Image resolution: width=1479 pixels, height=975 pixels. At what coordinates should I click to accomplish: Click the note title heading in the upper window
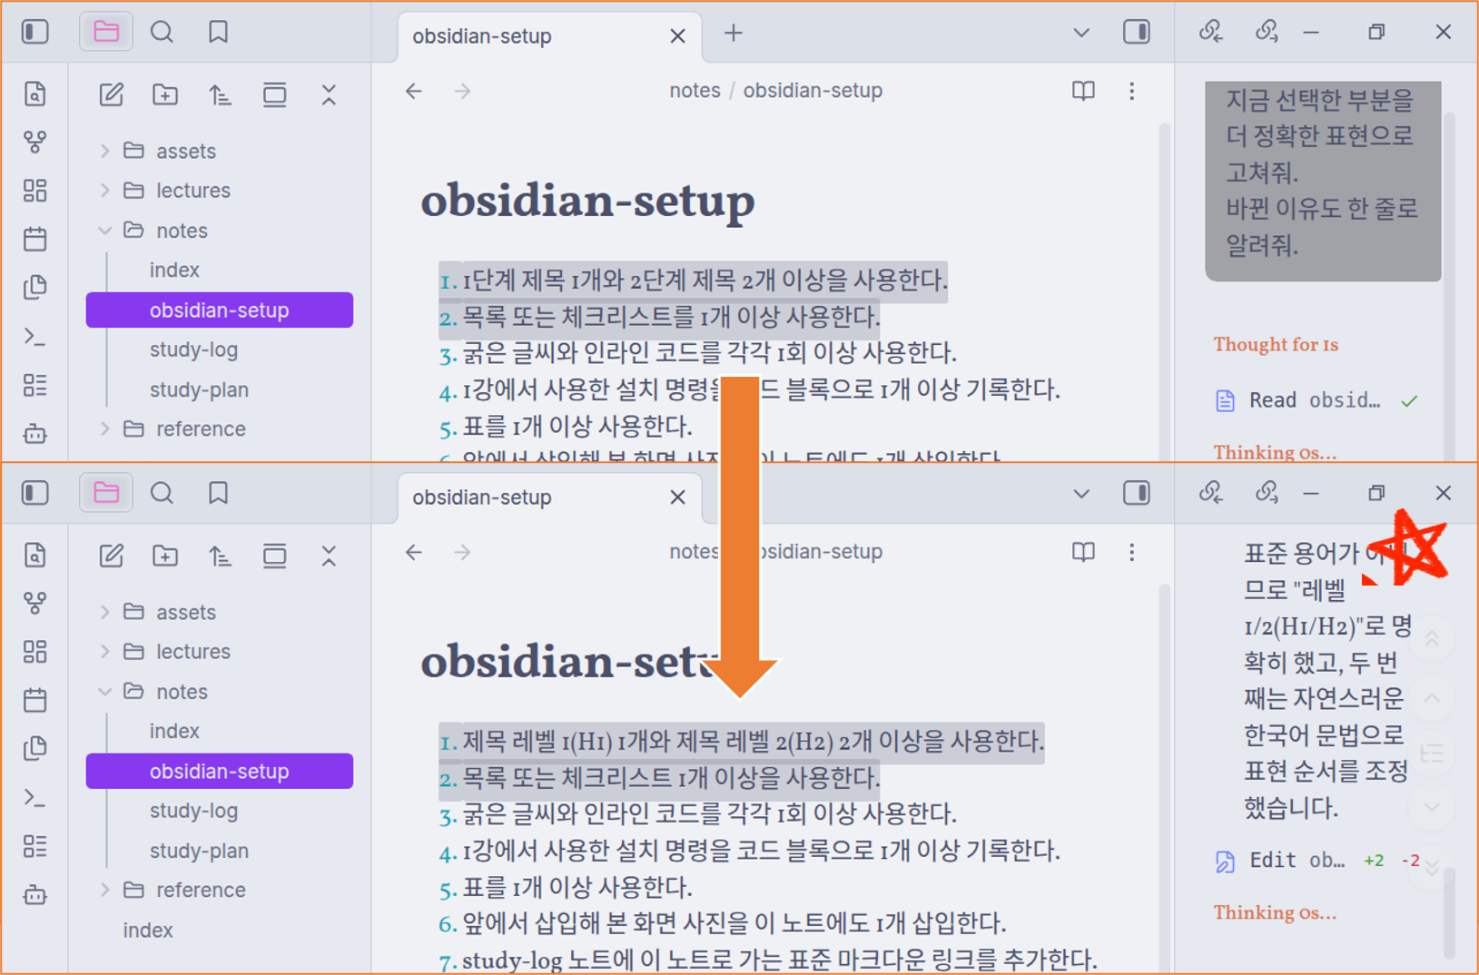pos(587,201)
